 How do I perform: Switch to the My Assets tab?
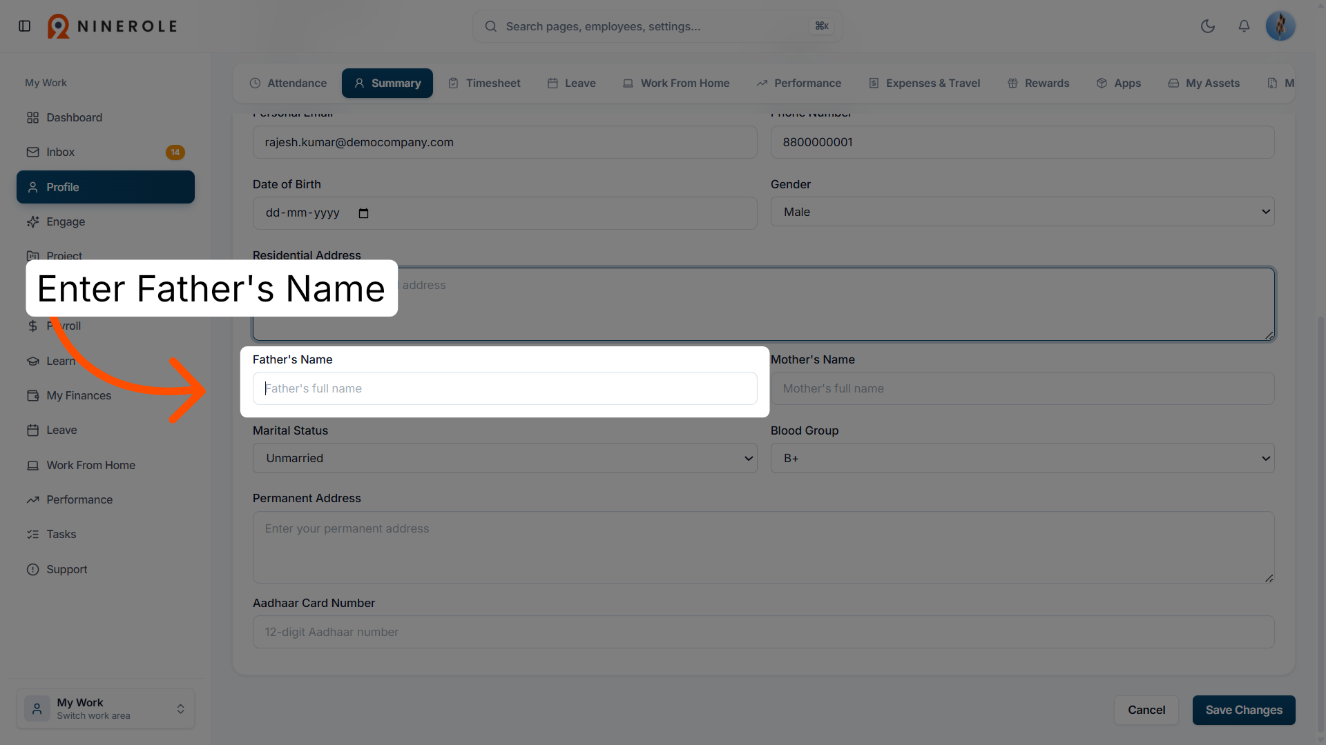click(x=1204, y=83)
